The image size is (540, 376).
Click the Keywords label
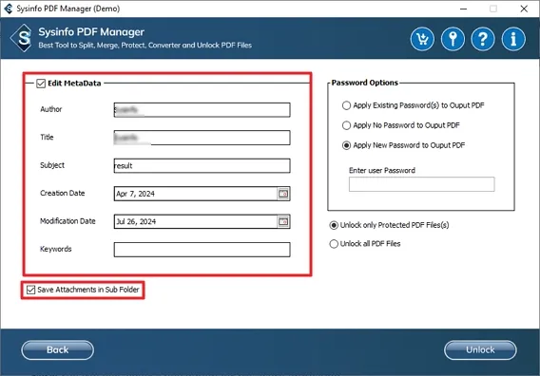[56, 249]
